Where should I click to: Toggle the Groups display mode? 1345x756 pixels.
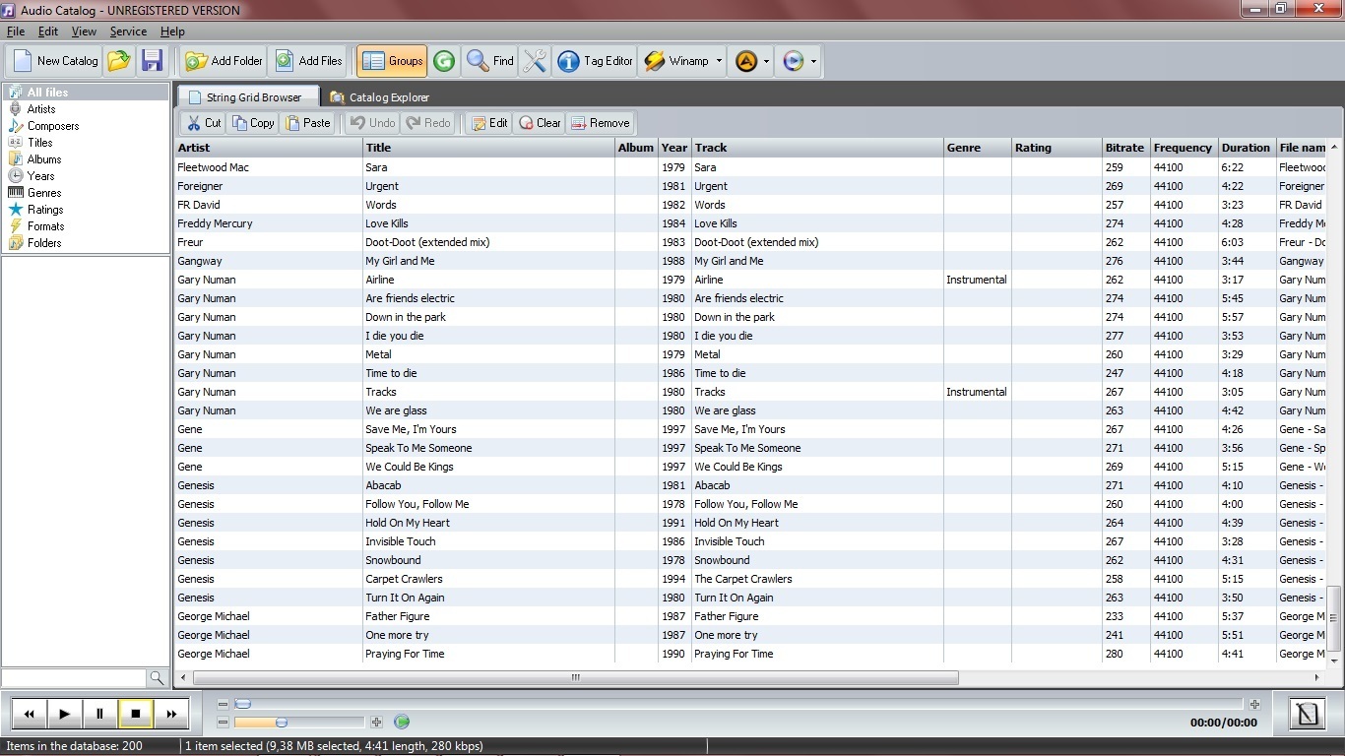click(391, 61)
